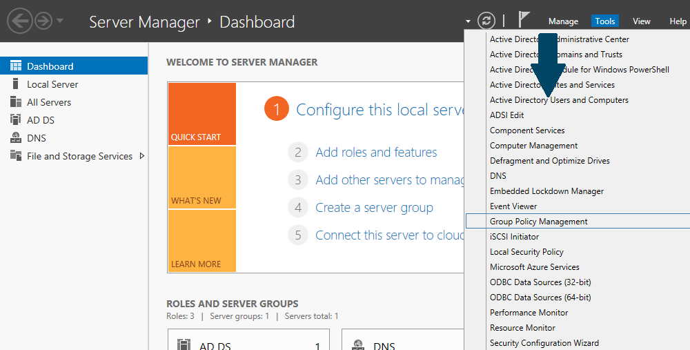Click the Servers total: 1 text
This screenshot has height=350, width=690.
pyautogui.click(x=312, y=316)
